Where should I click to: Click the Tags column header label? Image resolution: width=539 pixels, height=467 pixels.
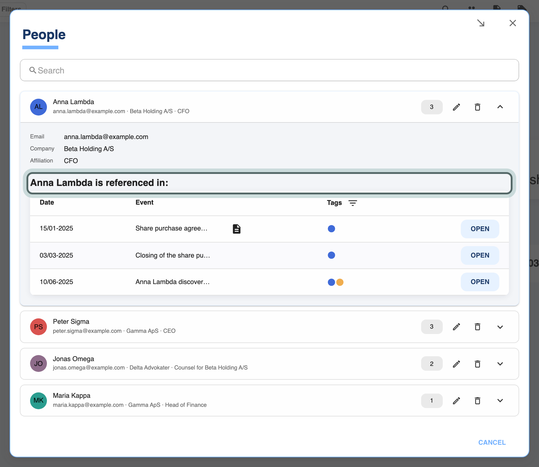click(x=334, y=203)
